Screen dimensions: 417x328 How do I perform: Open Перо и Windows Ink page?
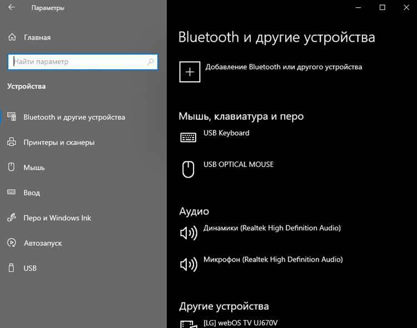(57, 218)
